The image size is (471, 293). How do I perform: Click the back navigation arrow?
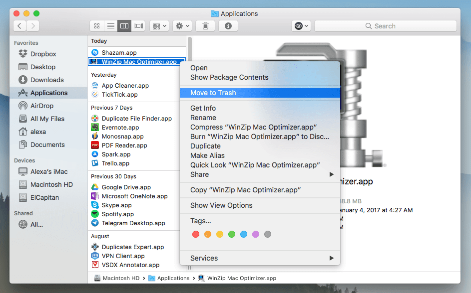pos(20,26)
